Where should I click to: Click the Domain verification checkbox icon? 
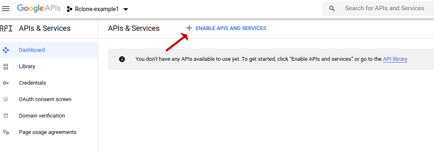point(6,116)
